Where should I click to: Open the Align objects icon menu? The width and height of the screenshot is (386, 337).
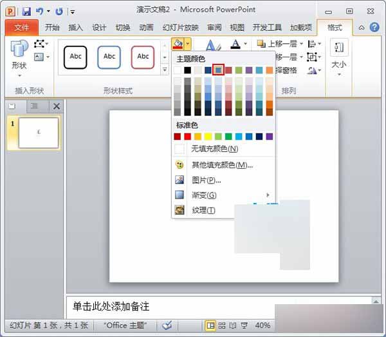coord(315,44)
